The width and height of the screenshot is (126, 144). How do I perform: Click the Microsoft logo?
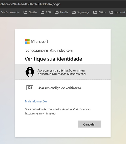point(36,41)
